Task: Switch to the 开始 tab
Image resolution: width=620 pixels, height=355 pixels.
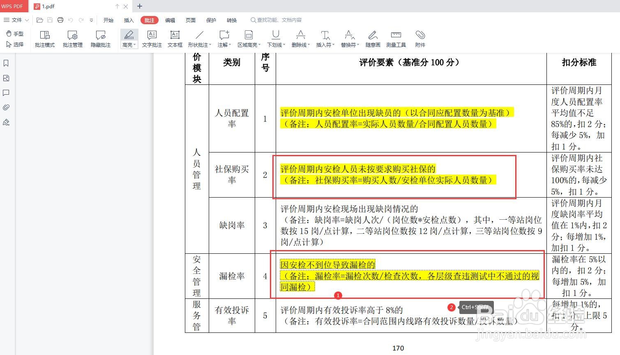Action: pyautogui.click(x=108, y=20)
